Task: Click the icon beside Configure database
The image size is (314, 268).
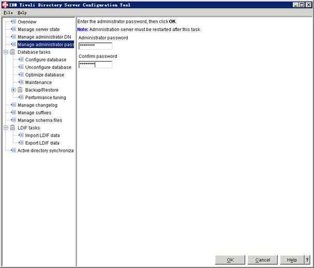Action: 21,60
